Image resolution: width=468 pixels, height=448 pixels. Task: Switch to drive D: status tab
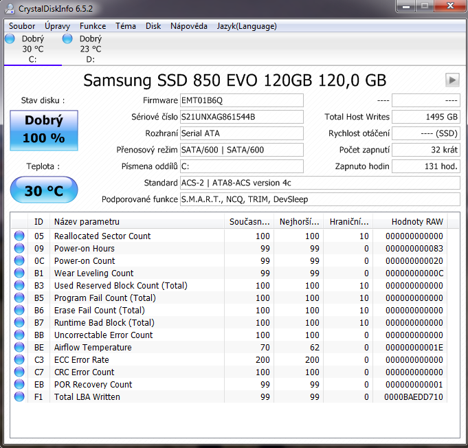point(91,49)
